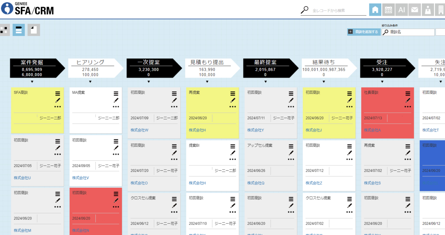Open hamburger menu on SFA商談 card
The width and height of the screenshot is (445, 235).
pyautogui.click(x=57, y=93)
